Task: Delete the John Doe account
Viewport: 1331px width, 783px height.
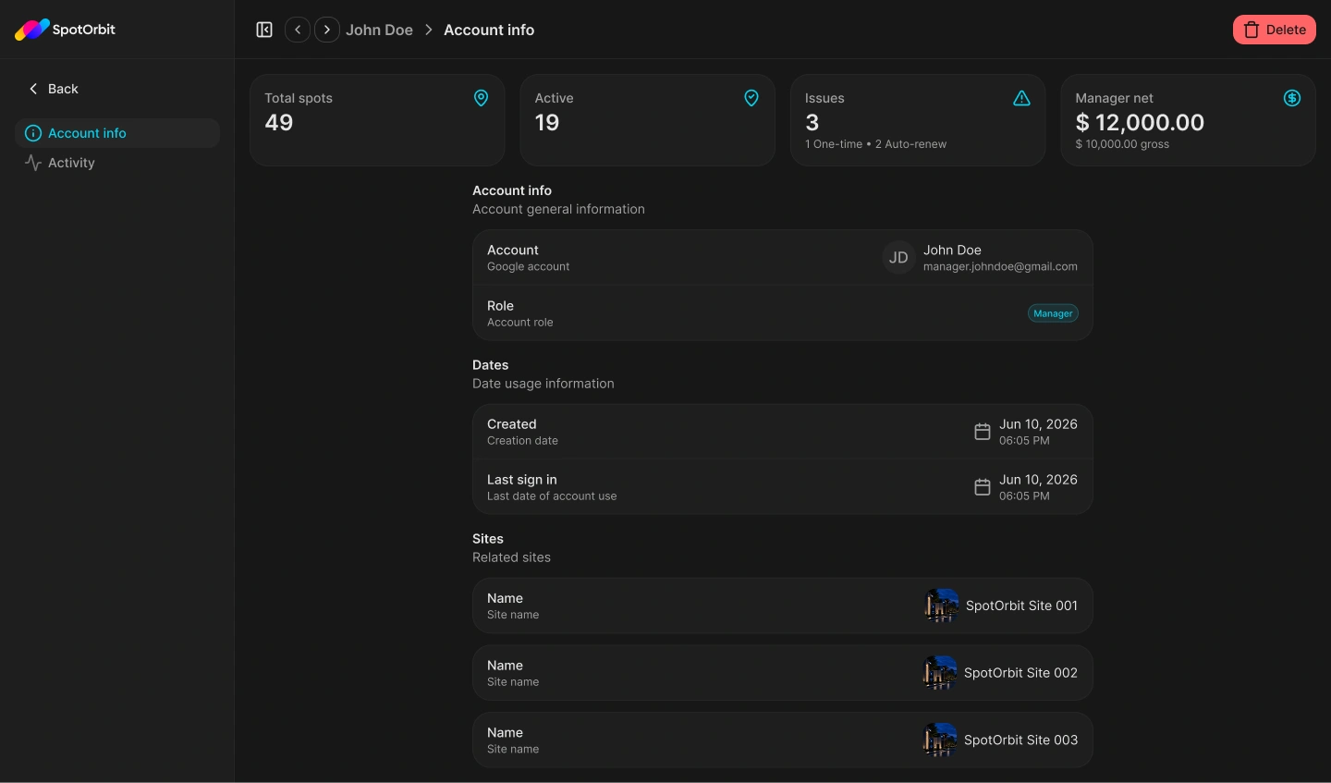Action: coord(1275,30)
